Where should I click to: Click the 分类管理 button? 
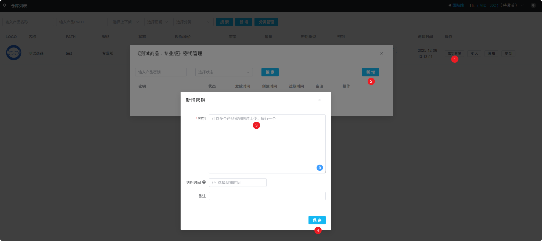coord(266,22)
